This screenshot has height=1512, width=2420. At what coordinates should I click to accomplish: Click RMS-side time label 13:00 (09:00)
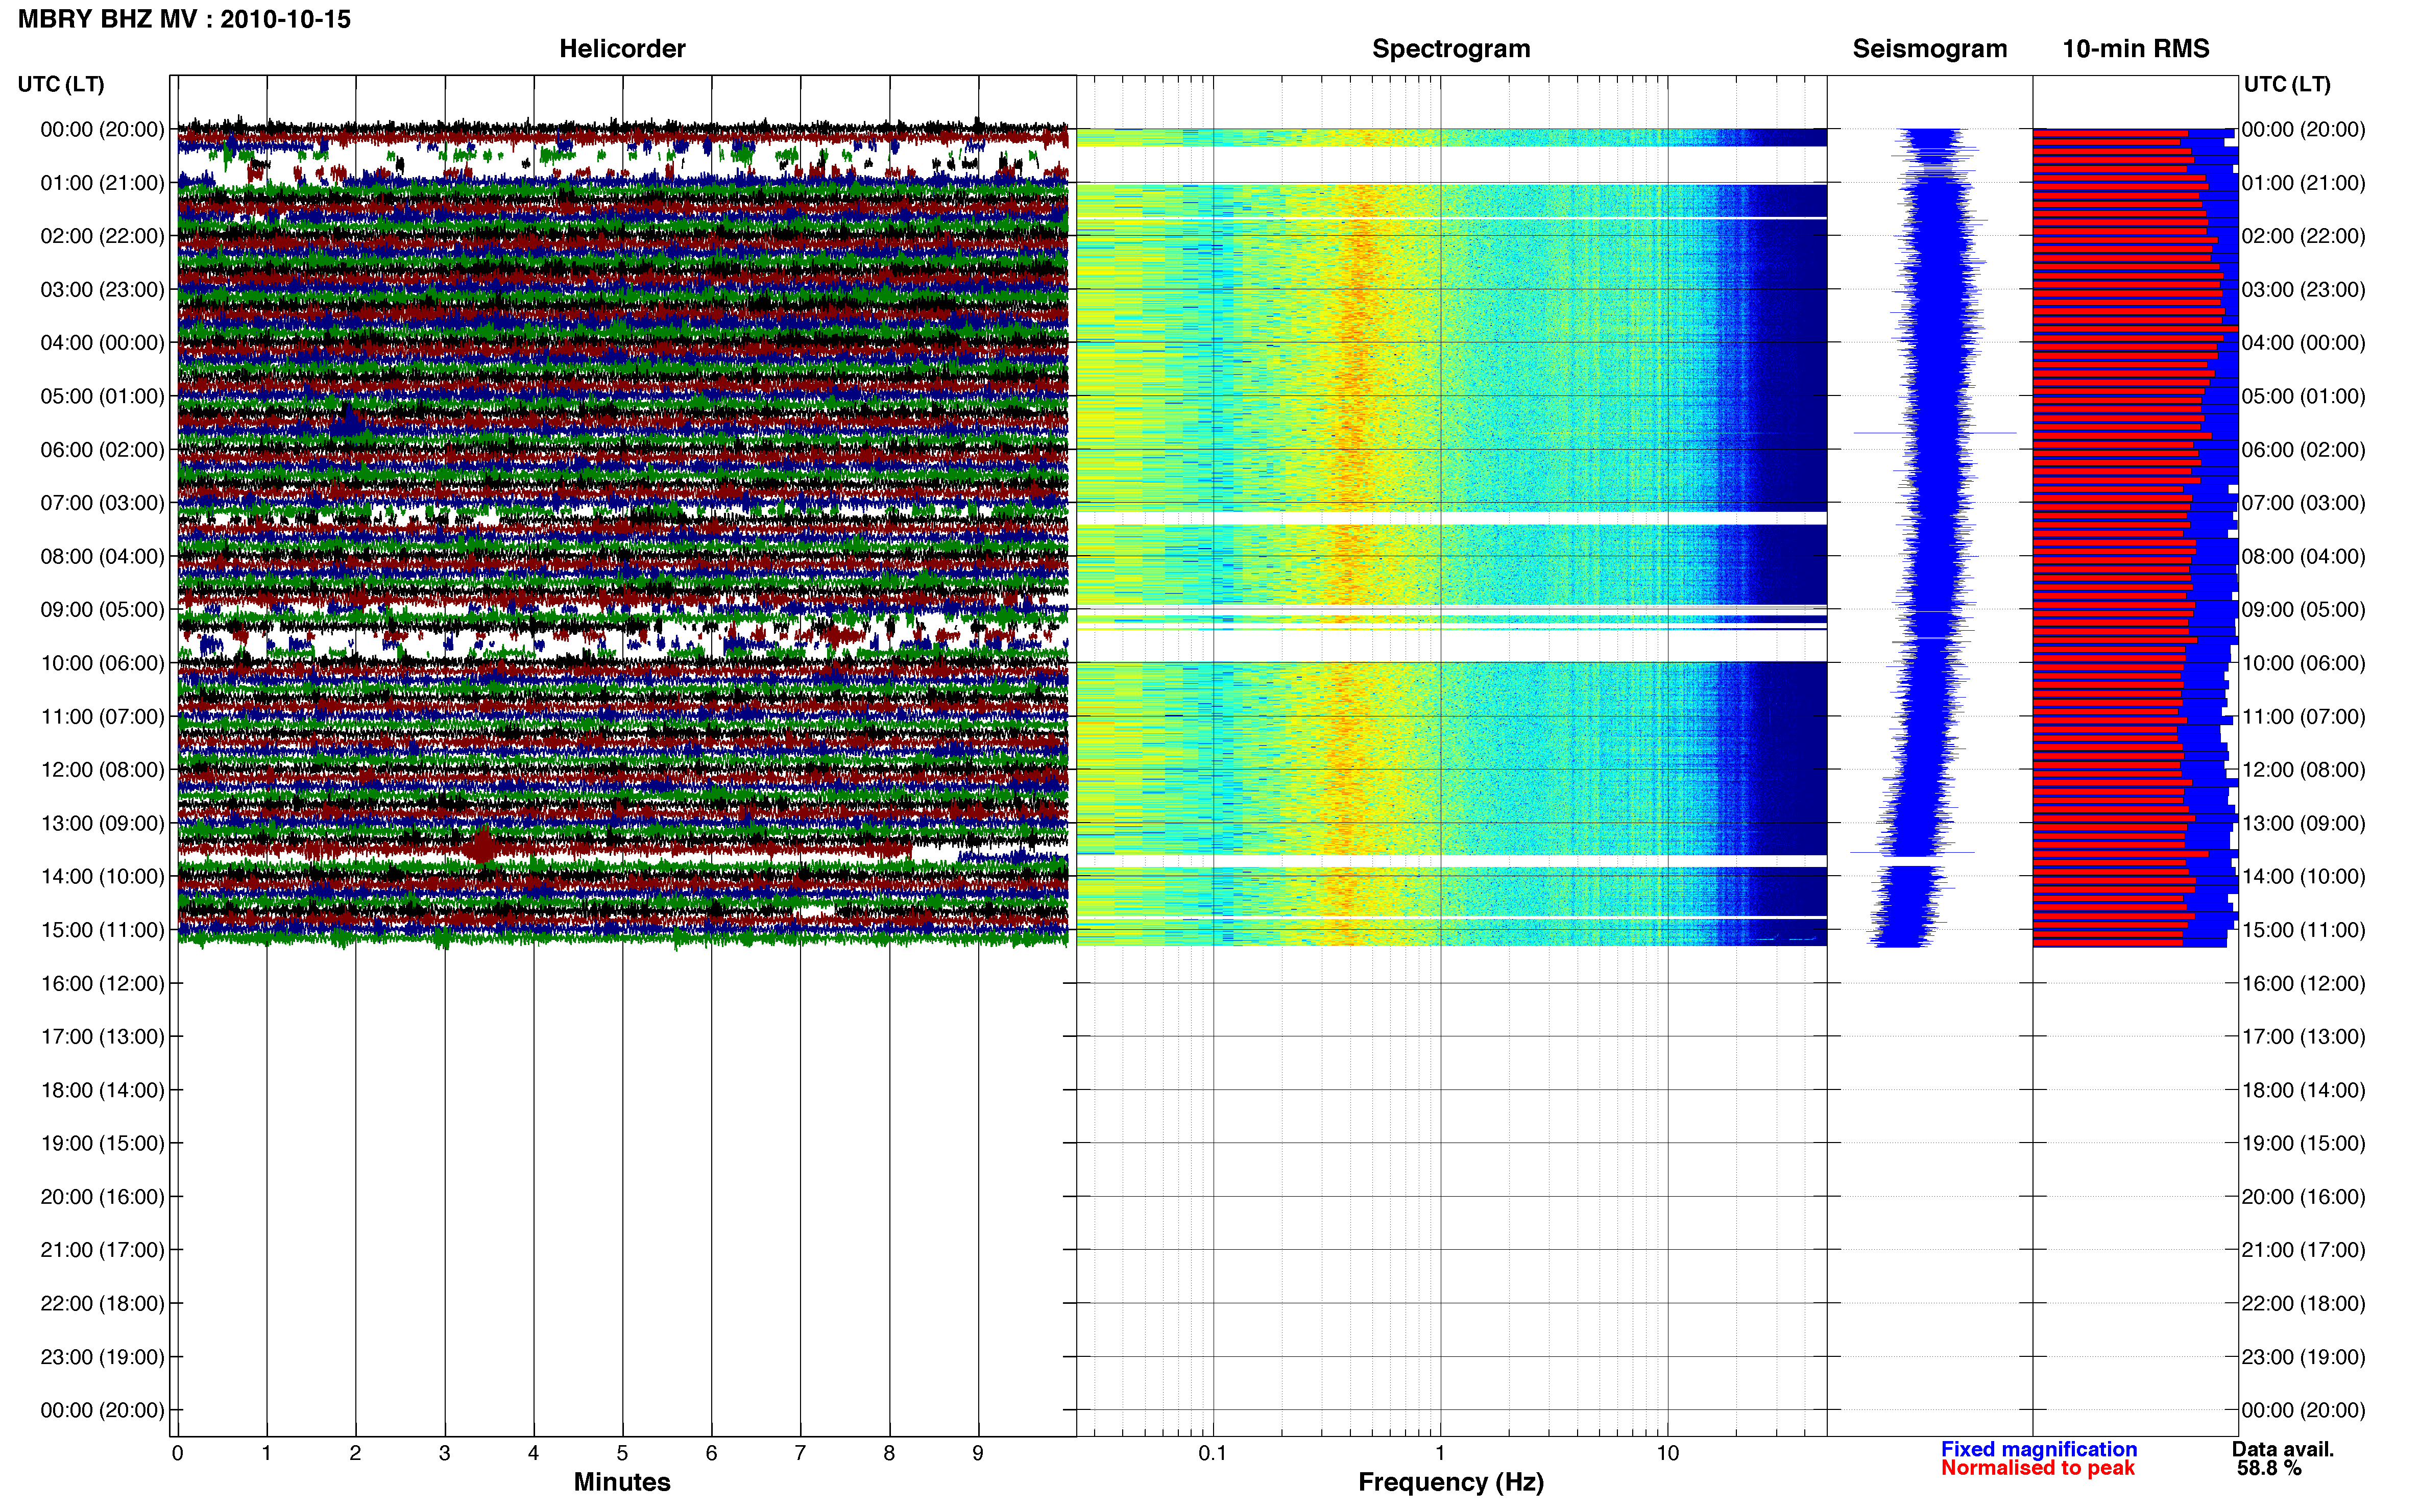[2303, 823]
